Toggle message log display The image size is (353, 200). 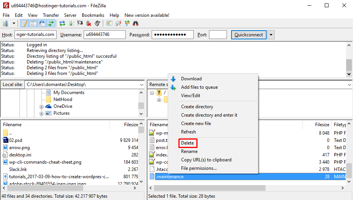[x=24, y=23]
